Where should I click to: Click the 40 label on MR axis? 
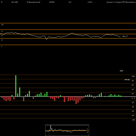coord(133,89)
